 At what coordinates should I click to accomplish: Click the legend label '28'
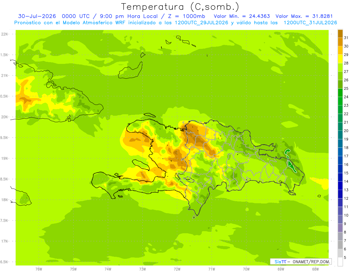click(x=346, y=63)
